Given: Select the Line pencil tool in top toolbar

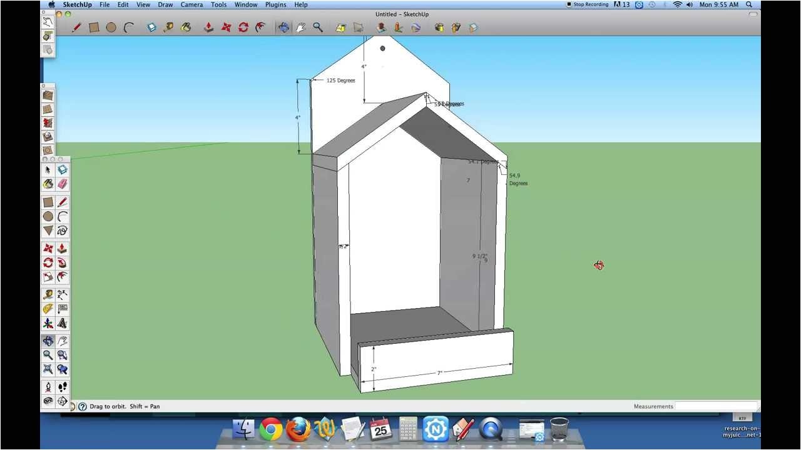Looking at the screenshot, I should click(x=76, y=27).
